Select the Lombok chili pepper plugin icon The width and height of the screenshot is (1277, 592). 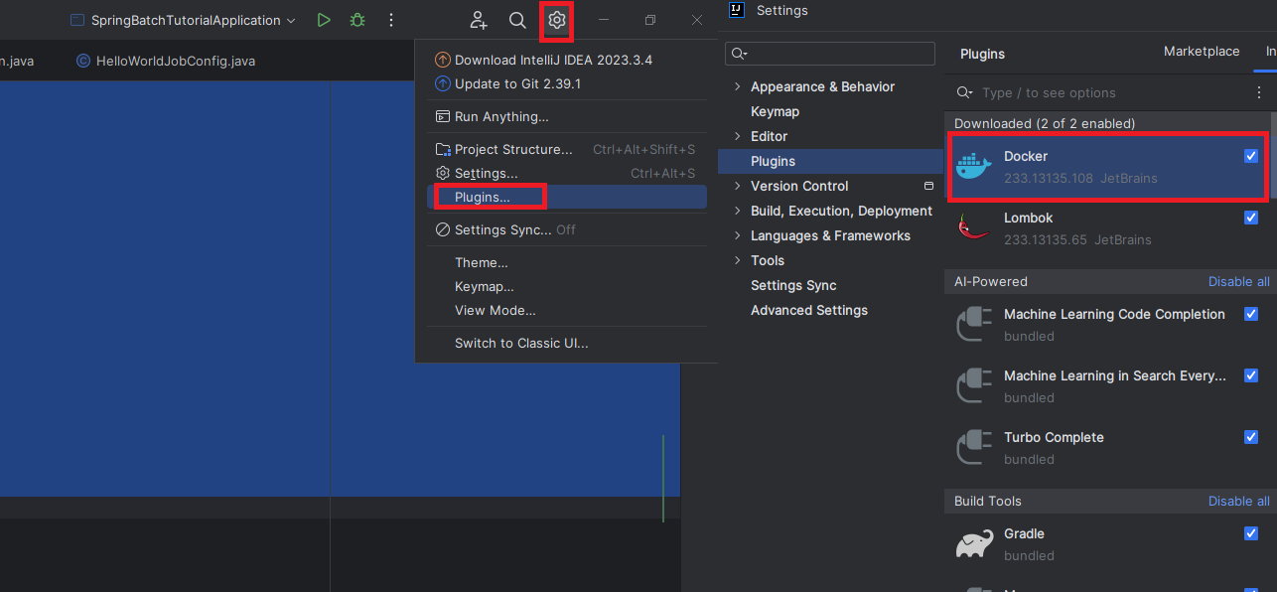point(973,228)
